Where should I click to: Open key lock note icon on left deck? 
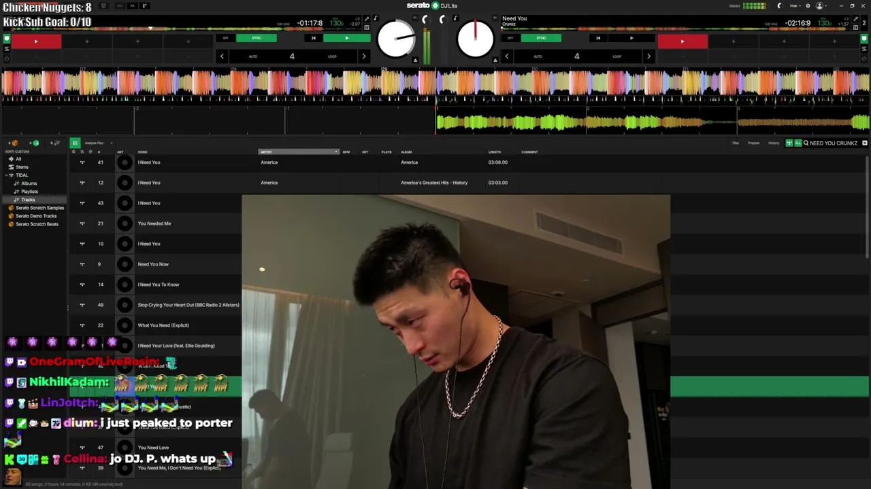[375, 19]
